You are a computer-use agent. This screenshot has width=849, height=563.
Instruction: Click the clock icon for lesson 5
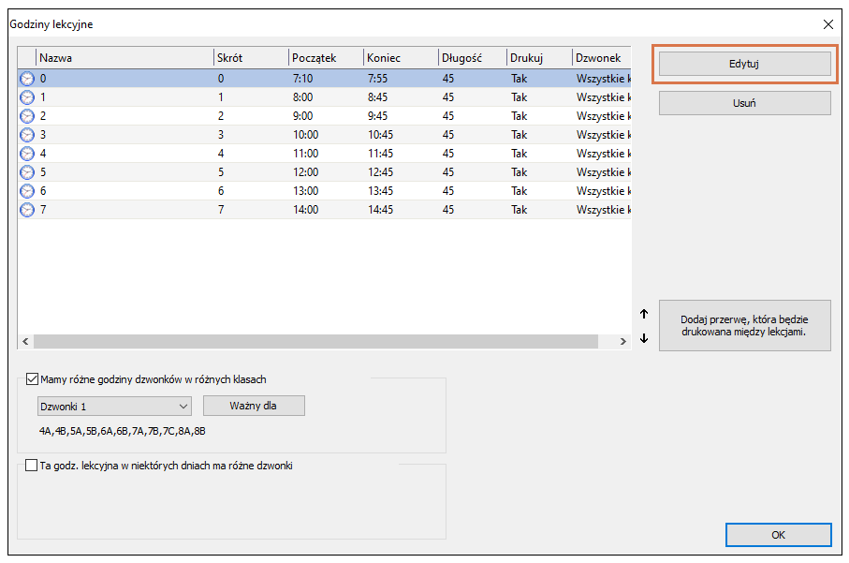tap(26, 172)
